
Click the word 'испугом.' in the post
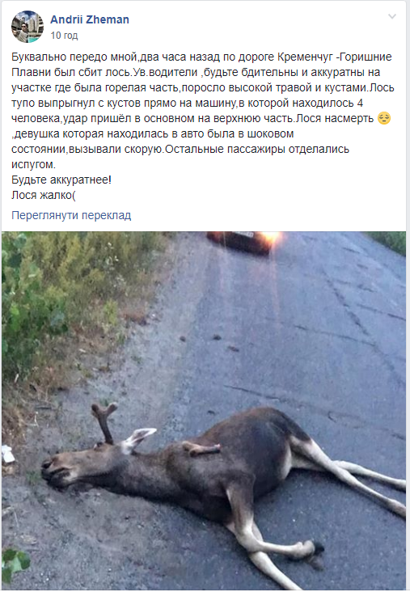click(34, 165)
